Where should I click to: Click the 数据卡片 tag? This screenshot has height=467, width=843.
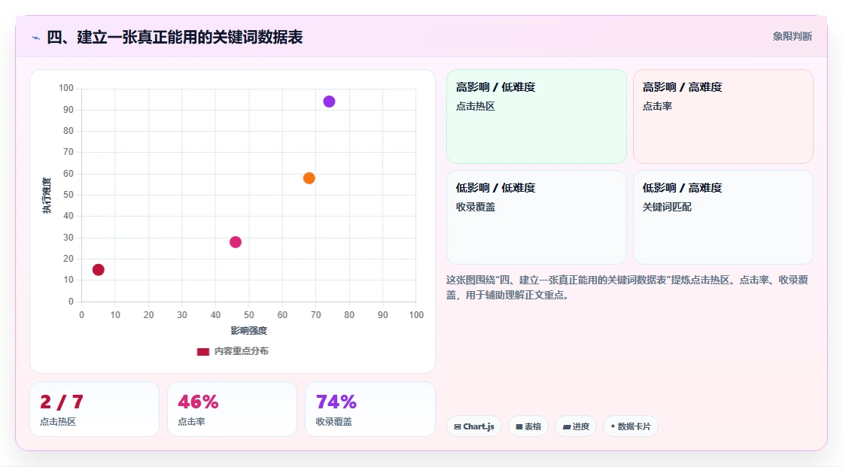click(631, 426)
